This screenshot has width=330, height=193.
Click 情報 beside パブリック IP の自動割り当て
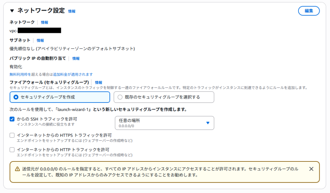click(x=76, y=59)
